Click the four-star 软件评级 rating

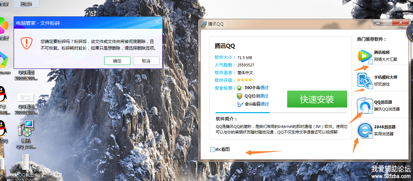point(246,80)
